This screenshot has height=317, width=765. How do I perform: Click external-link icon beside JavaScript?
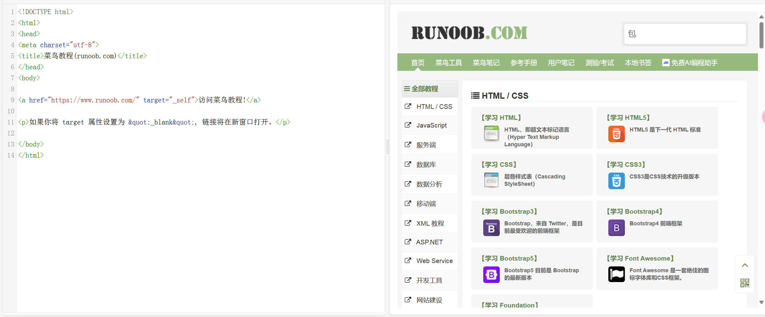click(x=408, y=125)
